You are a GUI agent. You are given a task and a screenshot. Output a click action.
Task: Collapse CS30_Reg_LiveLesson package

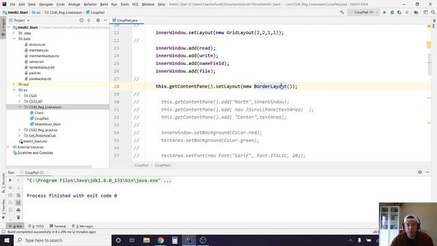(20, 107)
